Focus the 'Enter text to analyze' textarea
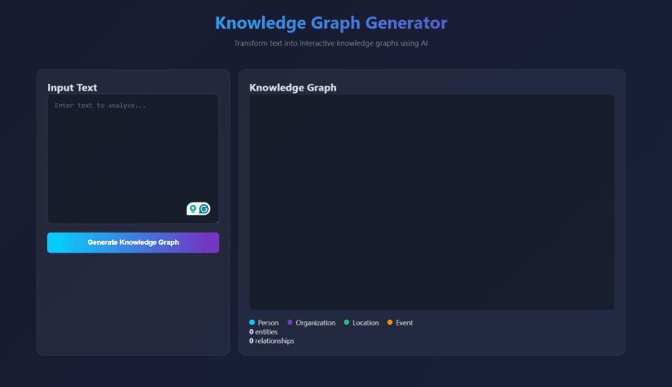The height and width of the screenshot is (387, 672). [133, 159]
